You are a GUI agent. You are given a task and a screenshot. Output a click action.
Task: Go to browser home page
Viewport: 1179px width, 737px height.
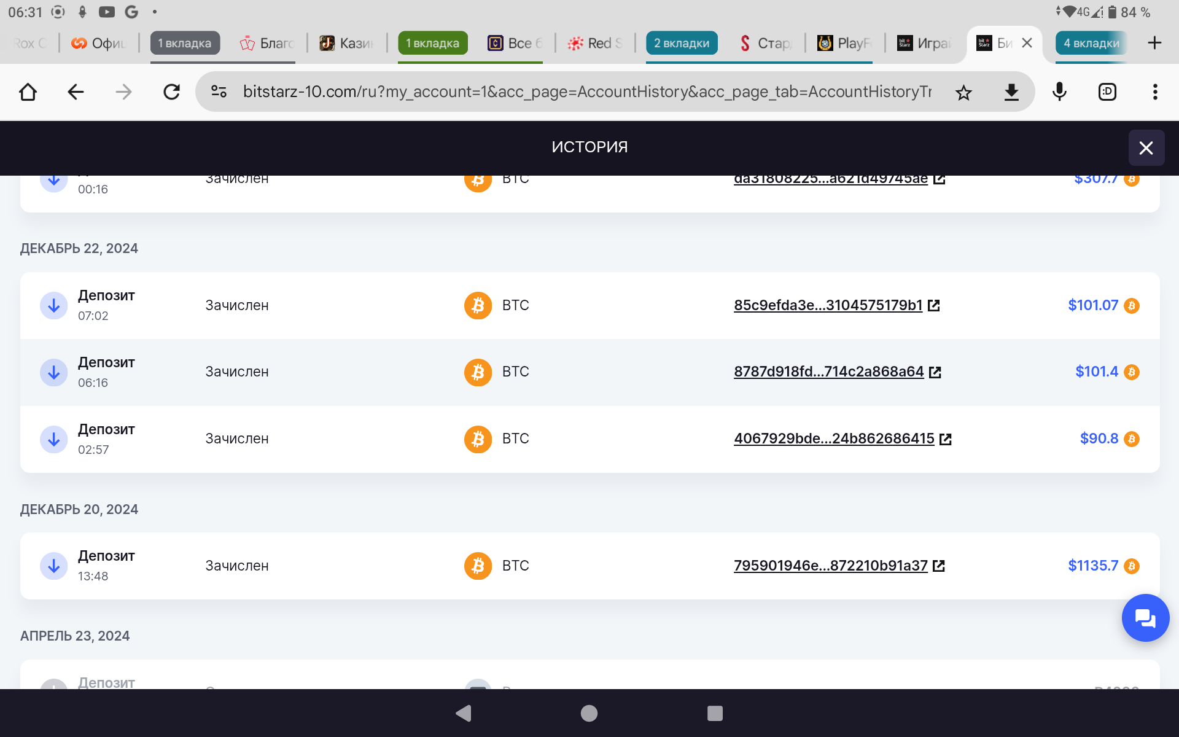(28, 92)
